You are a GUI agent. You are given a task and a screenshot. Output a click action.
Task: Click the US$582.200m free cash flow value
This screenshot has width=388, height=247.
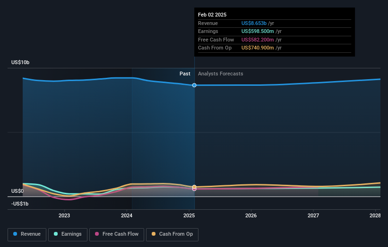(x=258, y=40)
